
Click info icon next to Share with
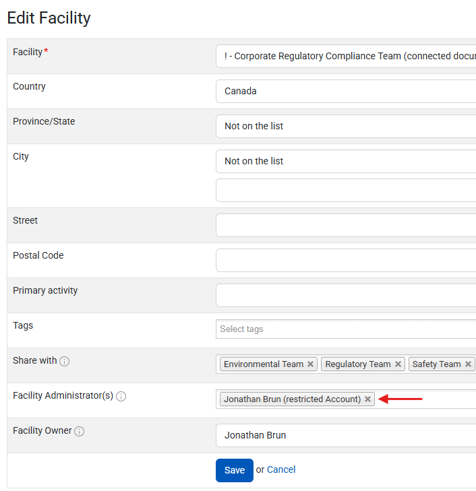tap(65, 362)
